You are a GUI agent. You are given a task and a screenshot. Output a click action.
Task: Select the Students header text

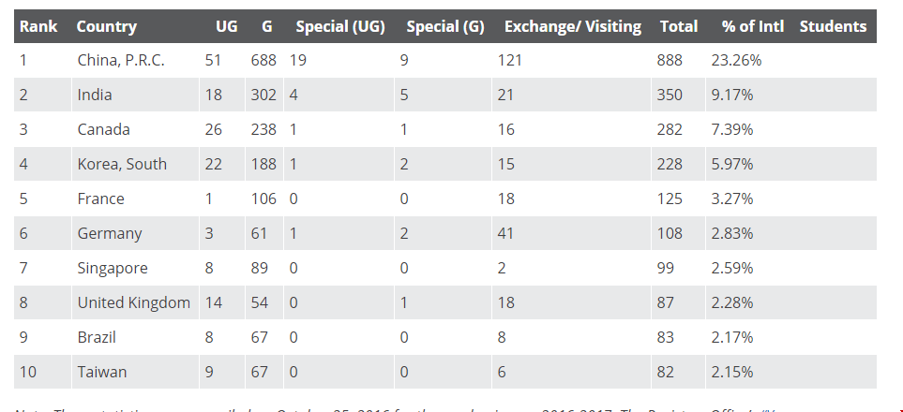point(833,26)
